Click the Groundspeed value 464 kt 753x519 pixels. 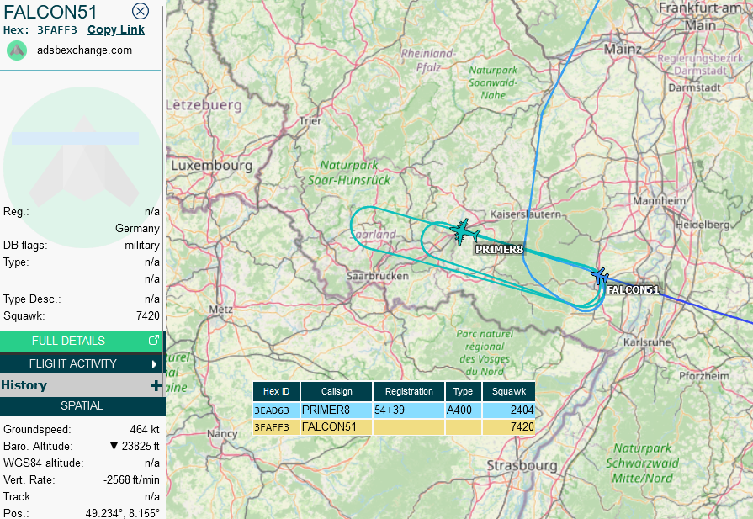(145, 429)
